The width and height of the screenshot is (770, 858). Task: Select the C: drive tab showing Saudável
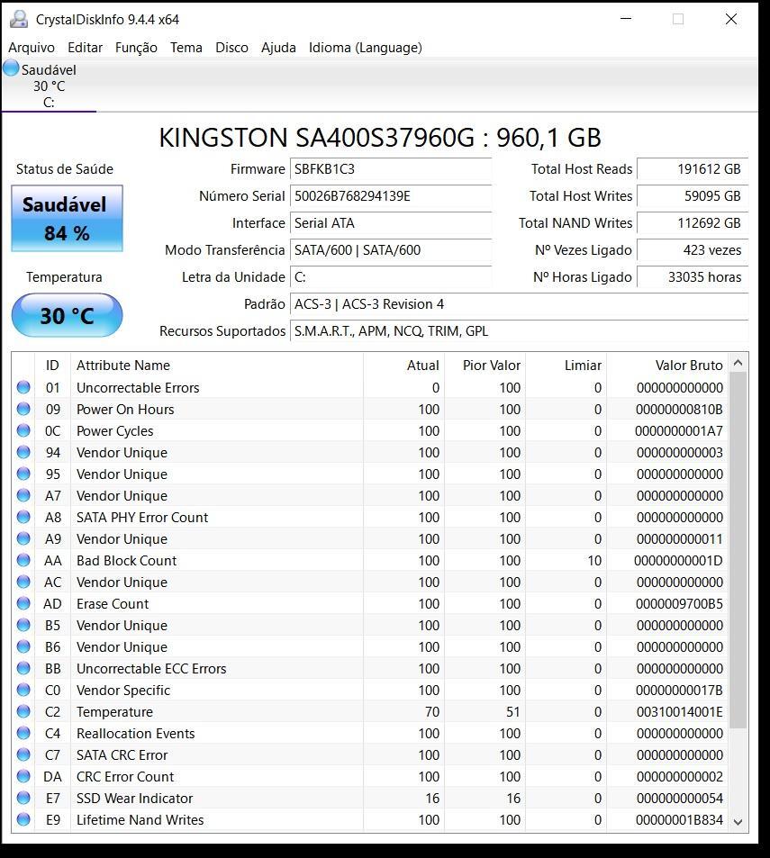point(49,86)
